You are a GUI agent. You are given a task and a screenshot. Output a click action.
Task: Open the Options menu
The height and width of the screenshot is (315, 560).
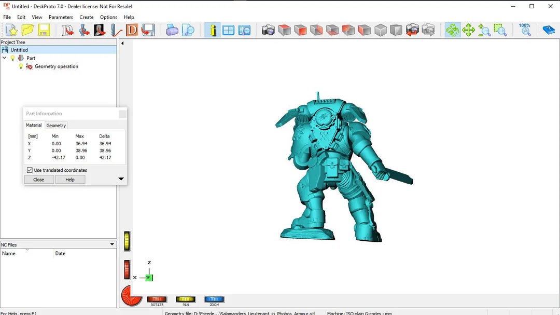[x=108, y=17]
